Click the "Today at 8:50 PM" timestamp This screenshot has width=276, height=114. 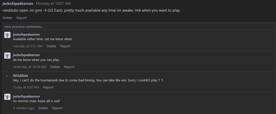coord(26,87)
